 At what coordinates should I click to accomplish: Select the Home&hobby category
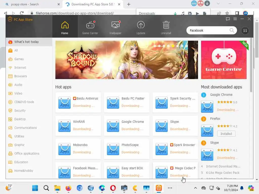pos(29,171)
